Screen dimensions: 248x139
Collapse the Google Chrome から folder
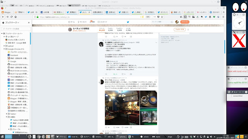4,49
